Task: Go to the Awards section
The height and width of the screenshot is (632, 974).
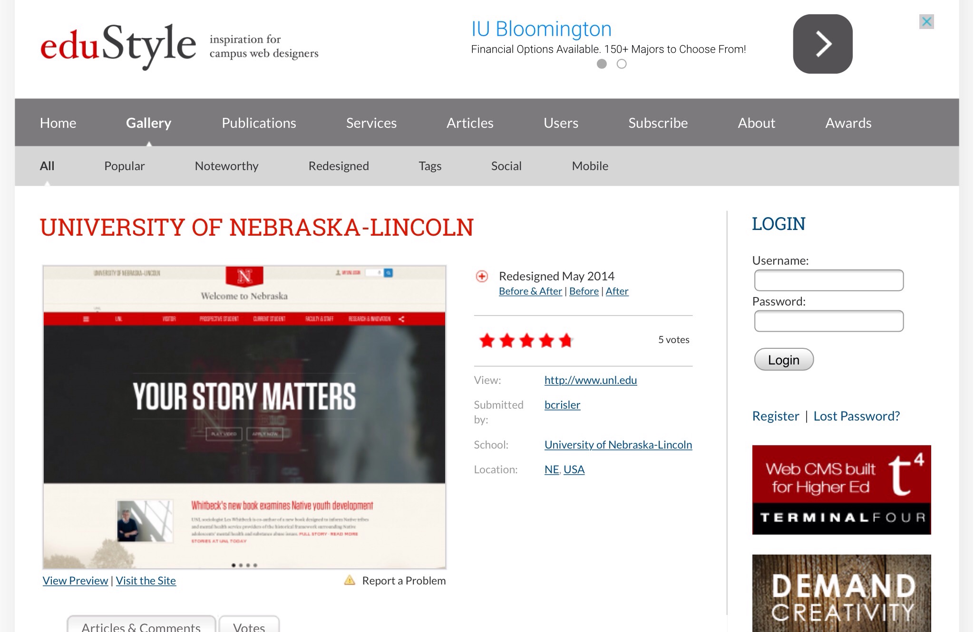Action: (848, 123)
